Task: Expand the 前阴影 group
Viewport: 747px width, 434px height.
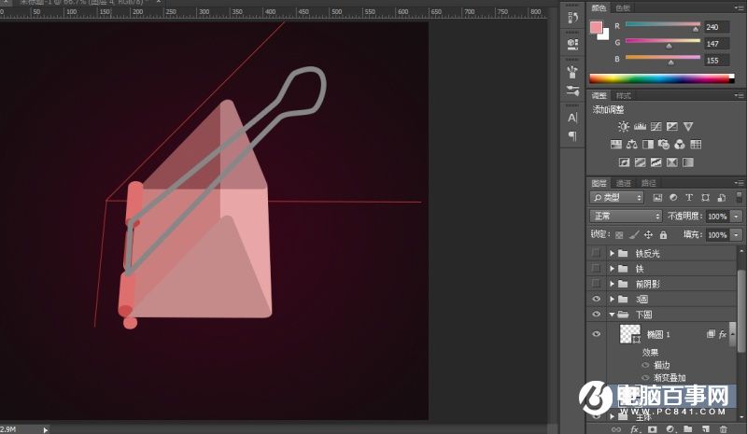Action: pos(613,284)
